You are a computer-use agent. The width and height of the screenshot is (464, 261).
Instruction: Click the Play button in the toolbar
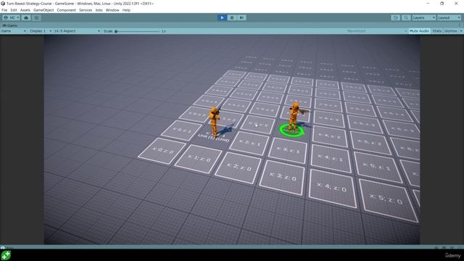(x=222, y=17)
